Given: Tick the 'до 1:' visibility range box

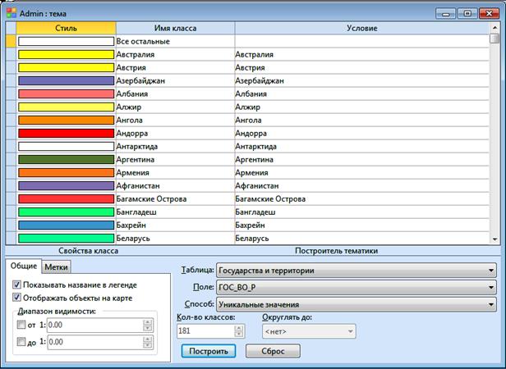Looking at the screenshot, I should tap(21, 342).
